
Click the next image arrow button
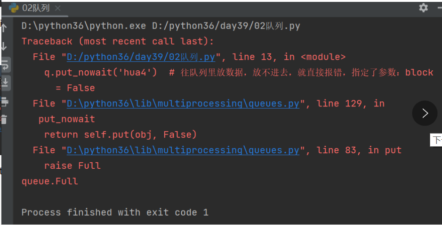tap(425, 113)
